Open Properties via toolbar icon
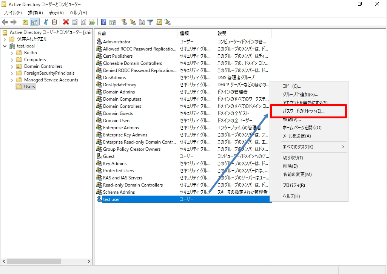The height and width of the screenshot is (274, 387). [74, 22]
